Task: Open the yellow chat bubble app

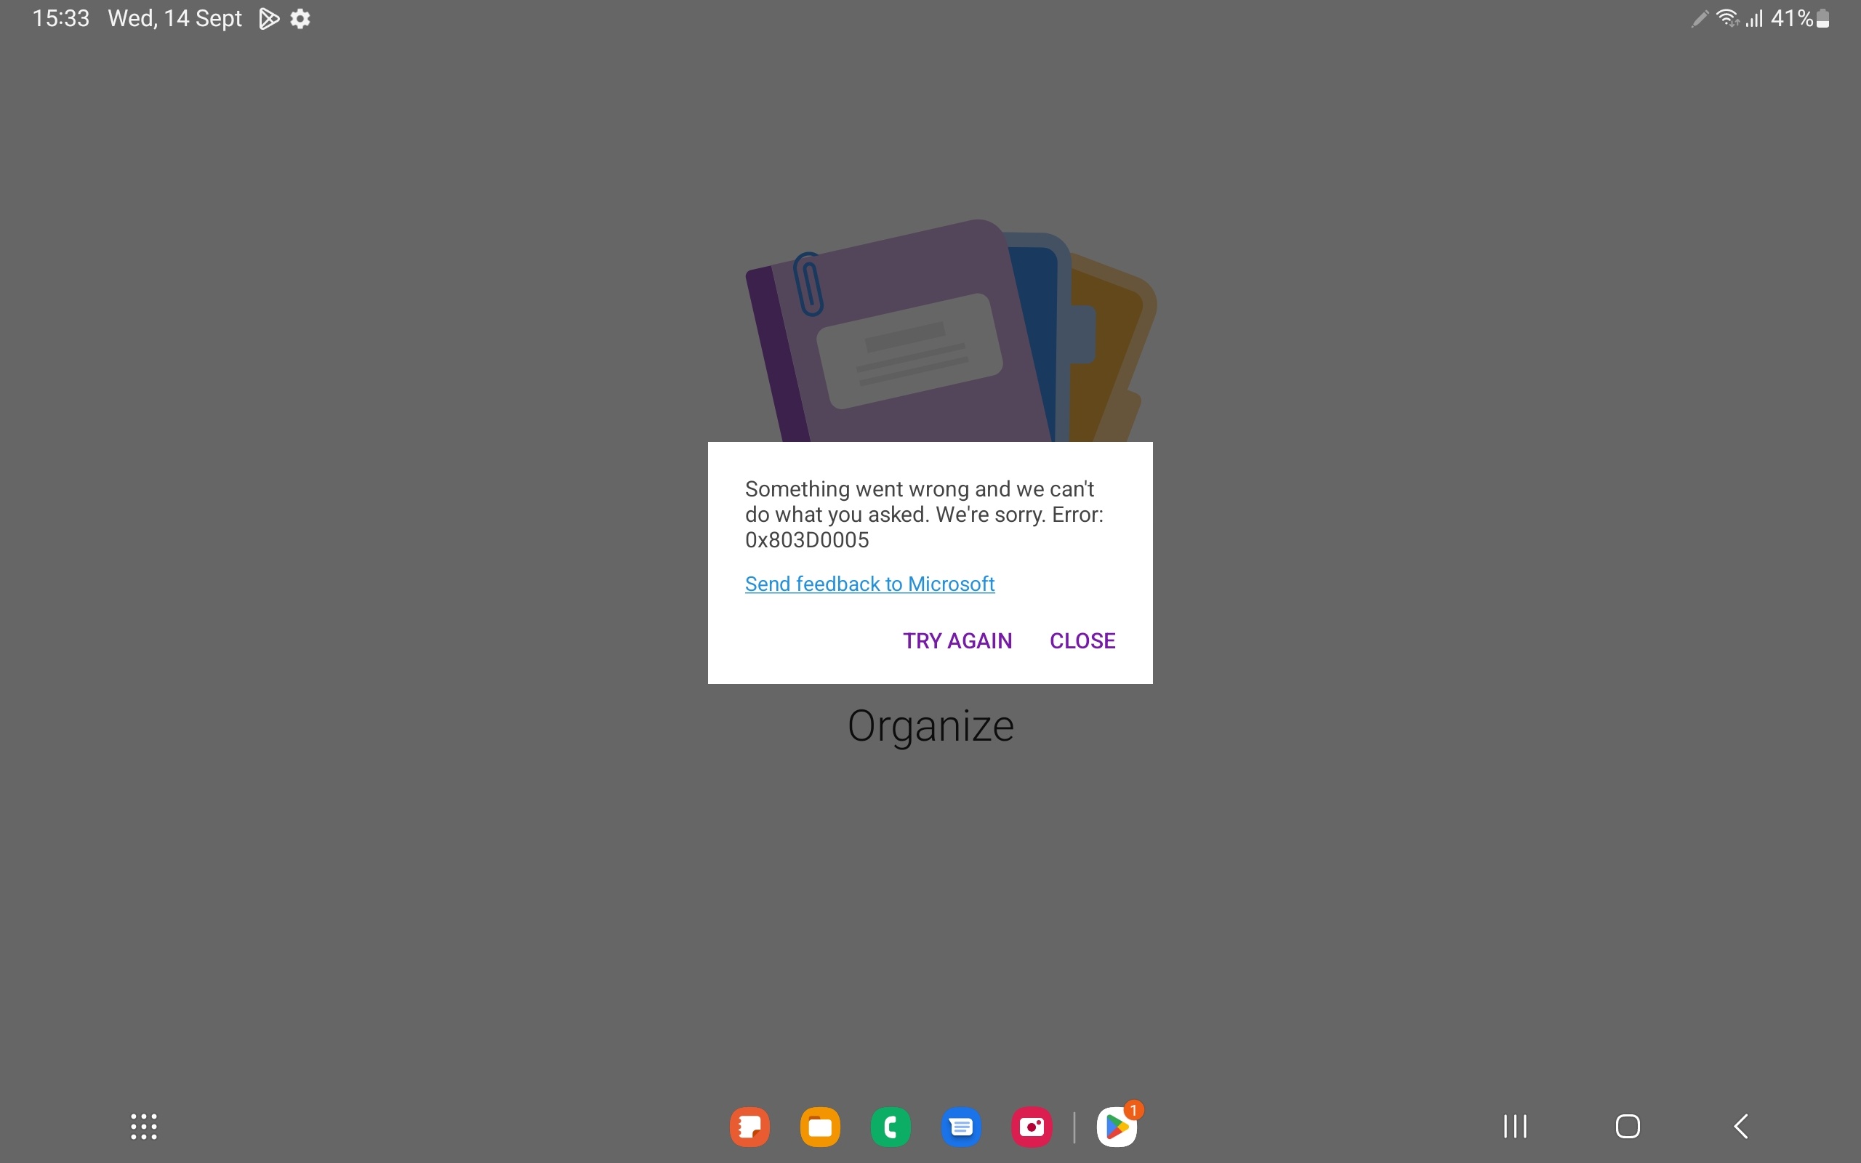Action: click(x=820, y=1125)
